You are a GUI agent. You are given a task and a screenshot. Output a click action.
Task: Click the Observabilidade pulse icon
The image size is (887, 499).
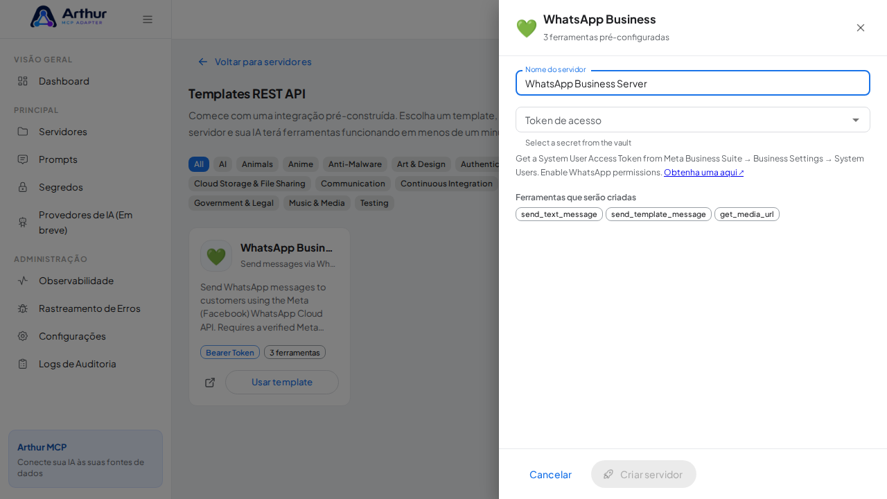tap(23, 281)
